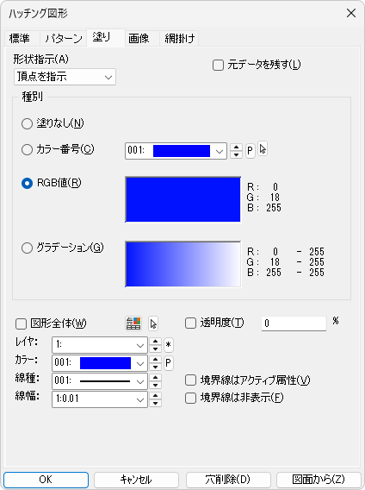365x490 pixels.
Task: Click the pointer pick icon in カラー番号 row
Action: coord(263,149)
